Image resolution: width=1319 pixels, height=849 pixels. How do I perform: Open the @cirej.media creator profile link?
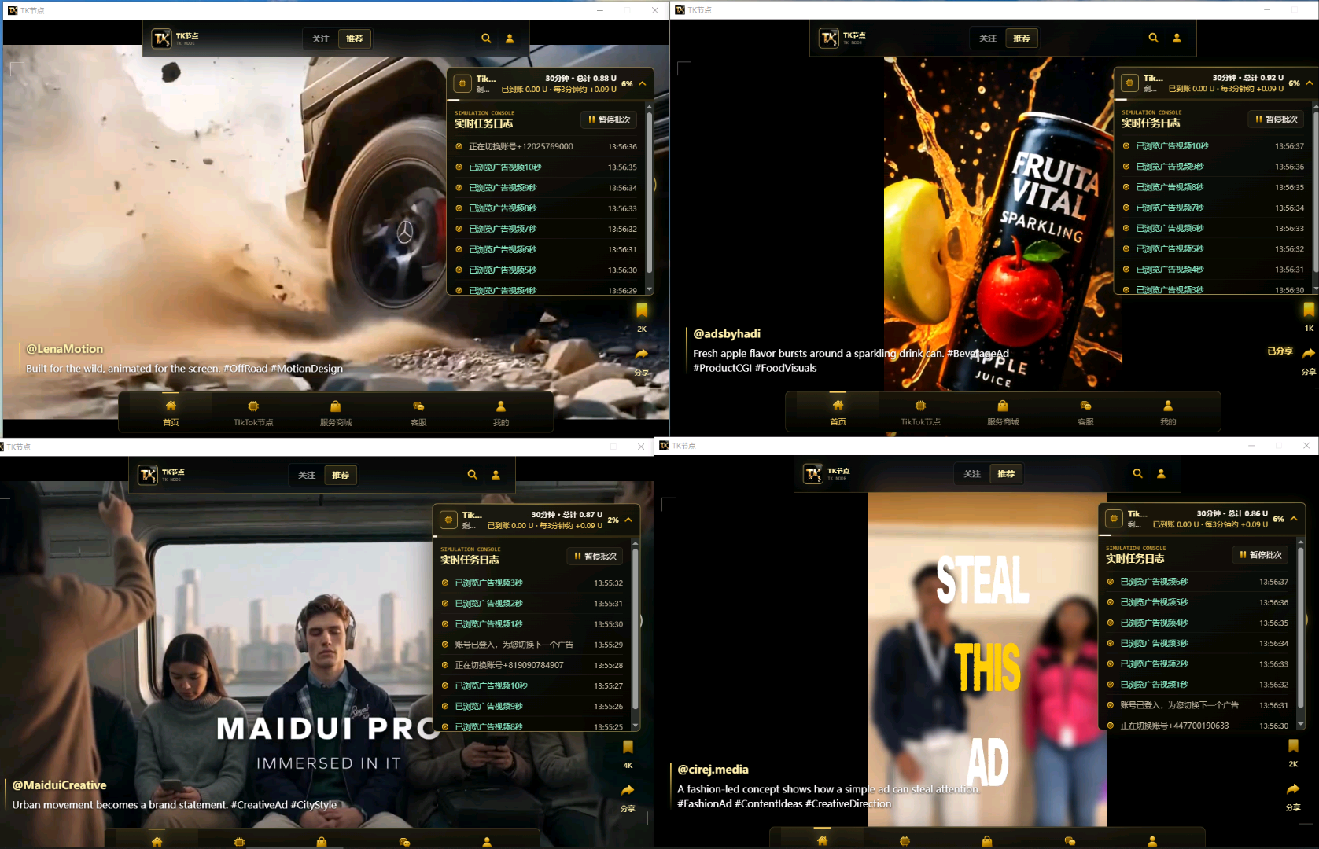(713, 769)
